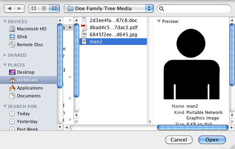
Task: Select the Past Week search item
Action: click(28, 129)
